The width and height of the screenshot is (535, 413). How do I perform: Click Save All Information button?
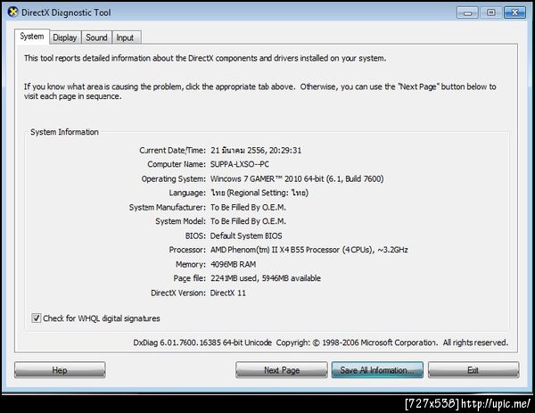coord(377,370)
